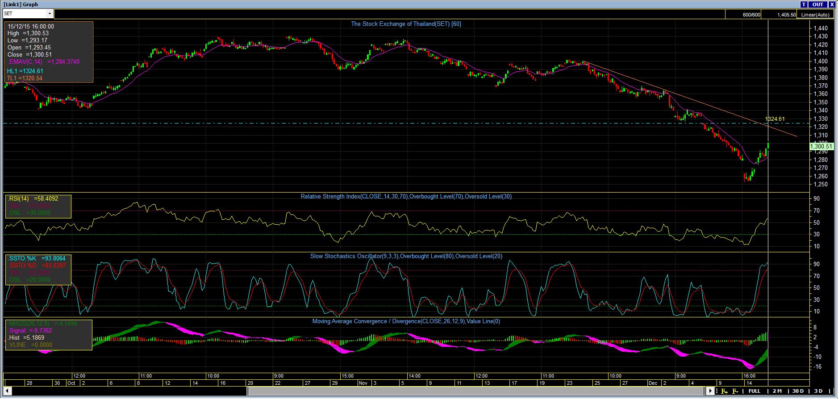Open the SET symbol dropdown arrow

click(49, 14)
